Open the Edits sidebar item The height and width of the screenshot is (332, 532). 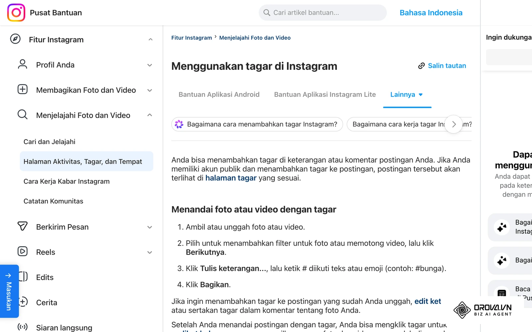[45, 277]
